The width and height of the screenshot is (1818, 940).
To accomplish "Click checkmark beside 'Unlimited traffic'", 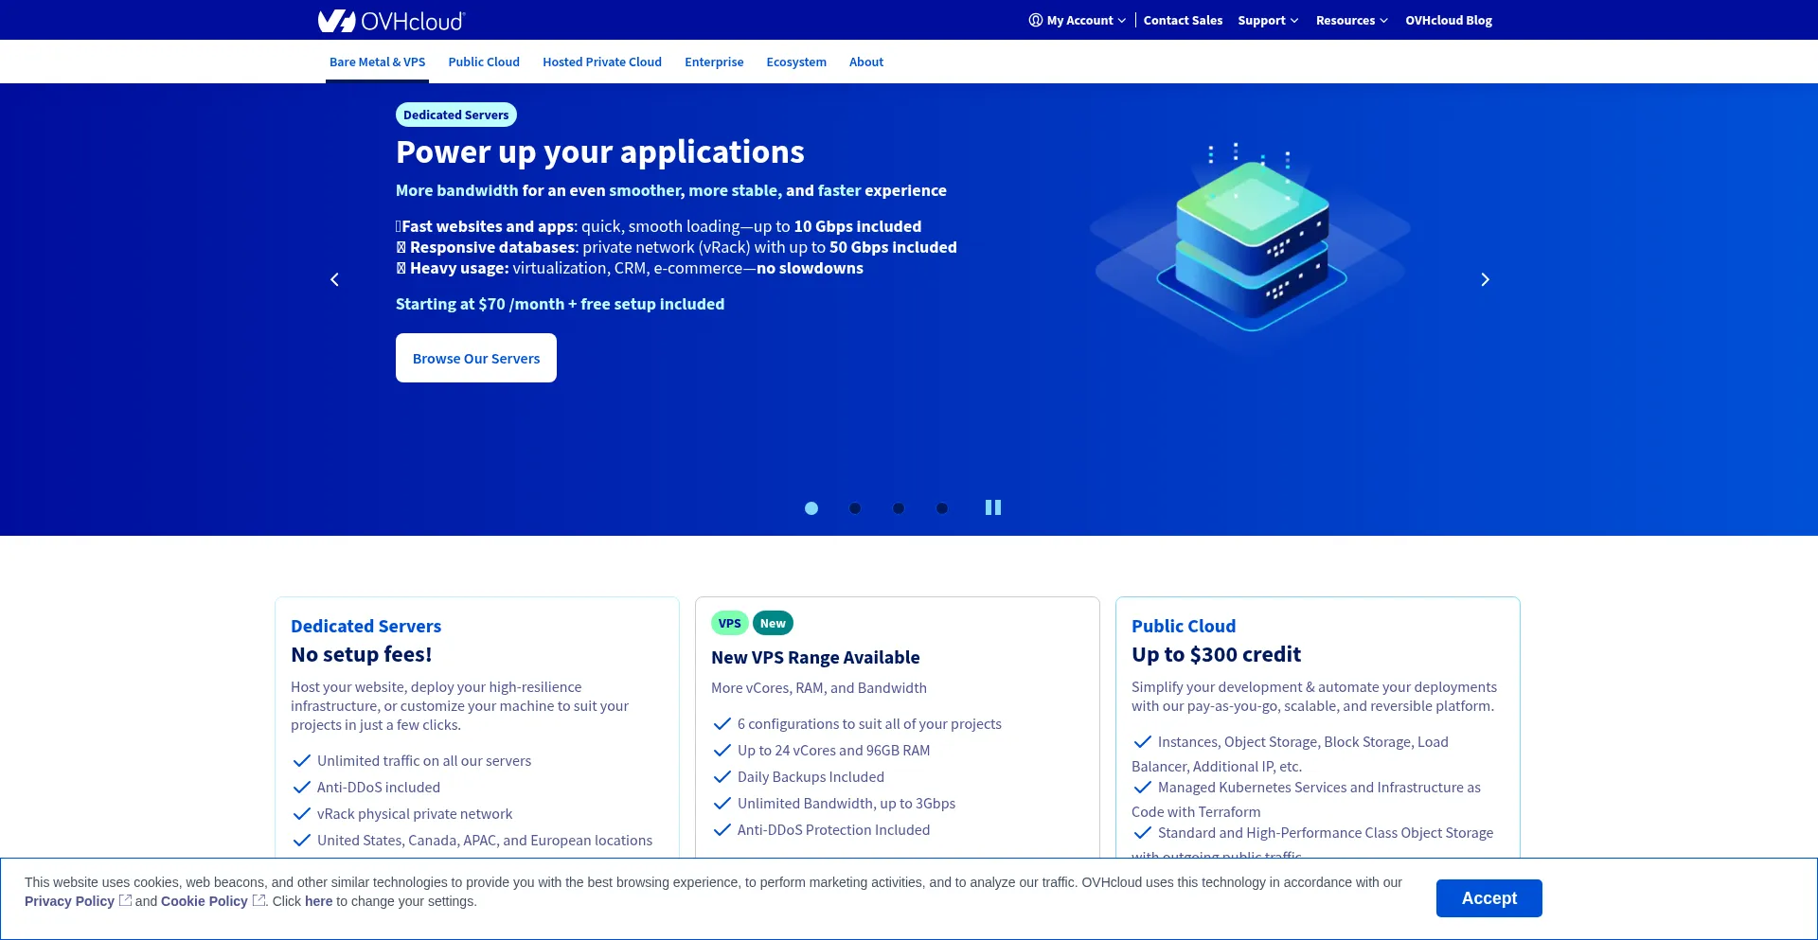I will pyautogui.click(x=302, y=760).
